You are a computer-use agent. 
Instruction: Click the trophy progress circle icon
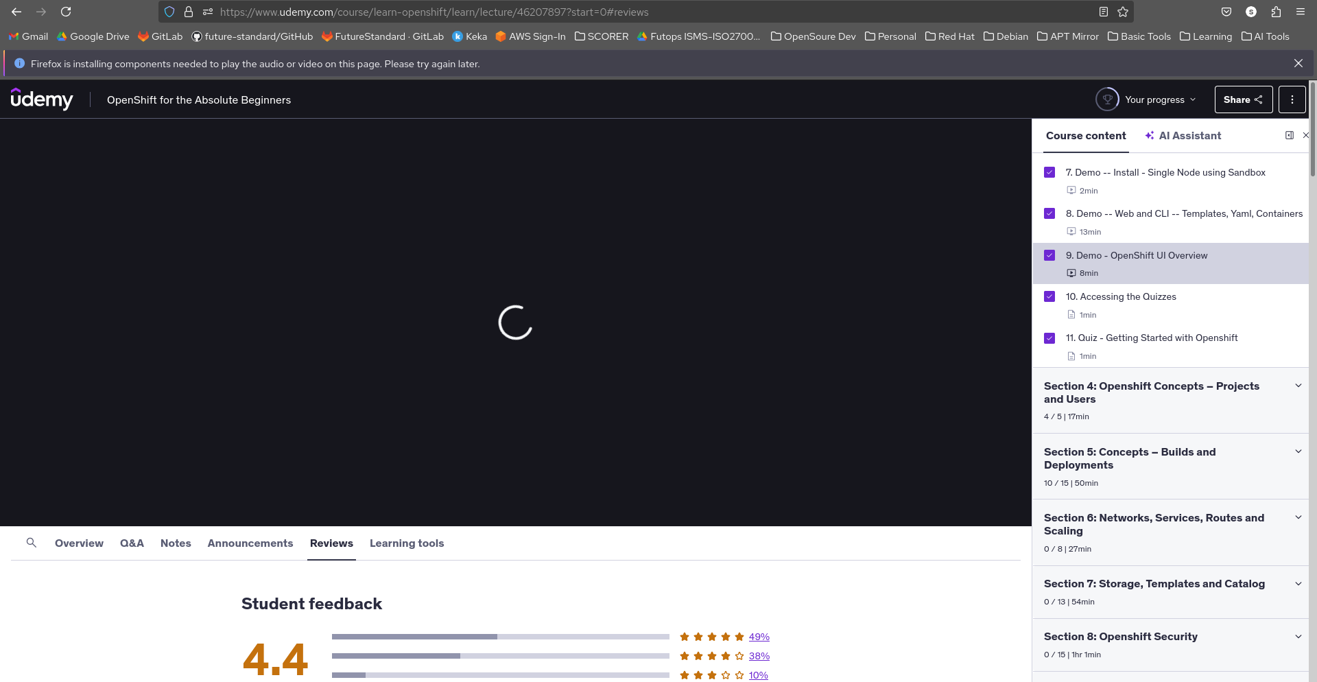1107,99
